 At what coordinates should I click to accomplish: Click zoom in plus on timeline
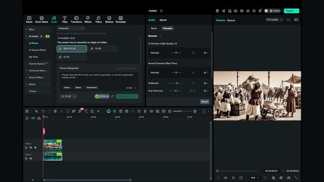pos(195,111)
